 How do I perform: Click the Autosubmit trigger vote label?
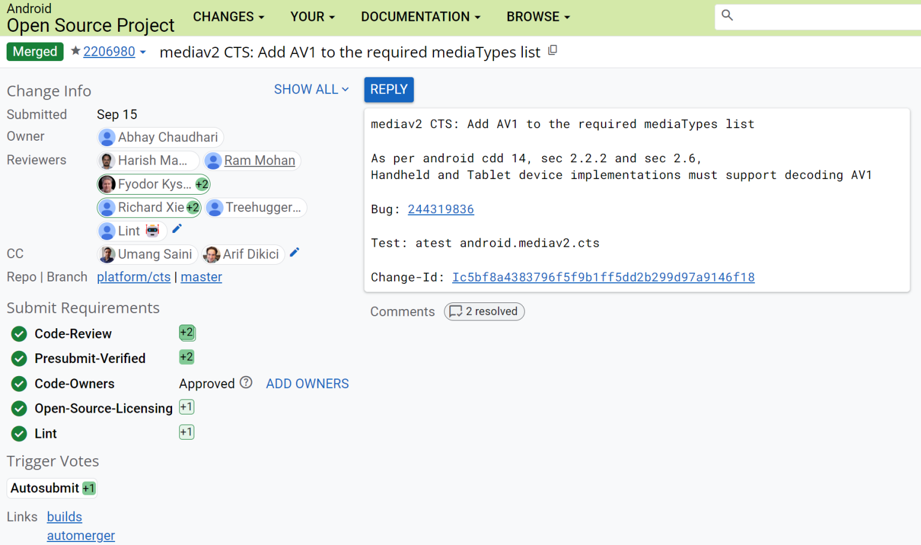45,488
